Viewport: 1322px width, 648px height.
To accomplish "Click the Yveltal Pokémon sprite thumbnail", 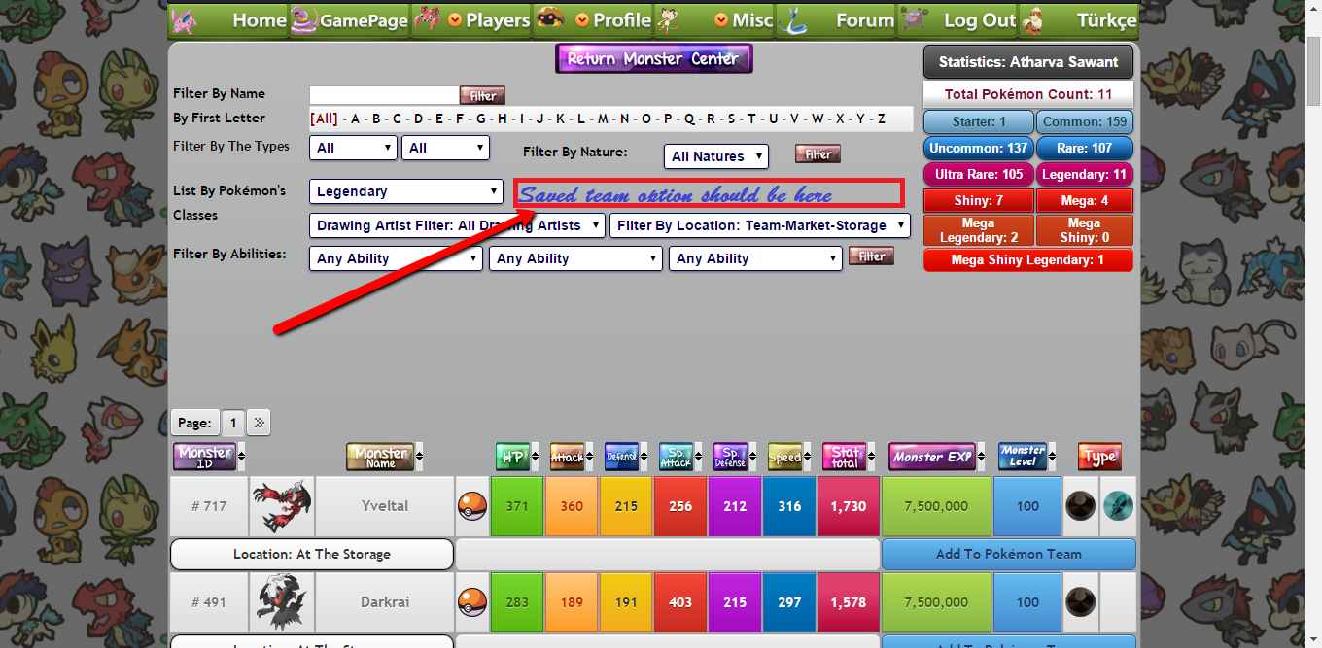I will point(282,505).
